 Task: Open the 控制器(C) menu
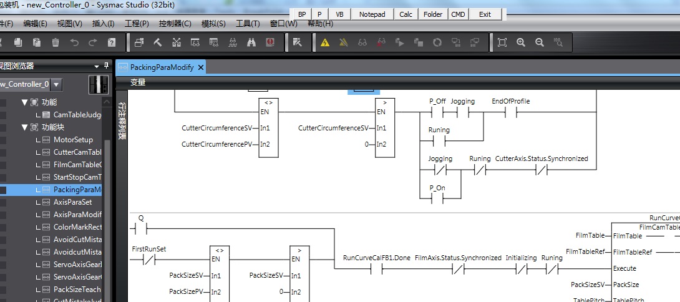pyautogui.click(x=175, y=24)
